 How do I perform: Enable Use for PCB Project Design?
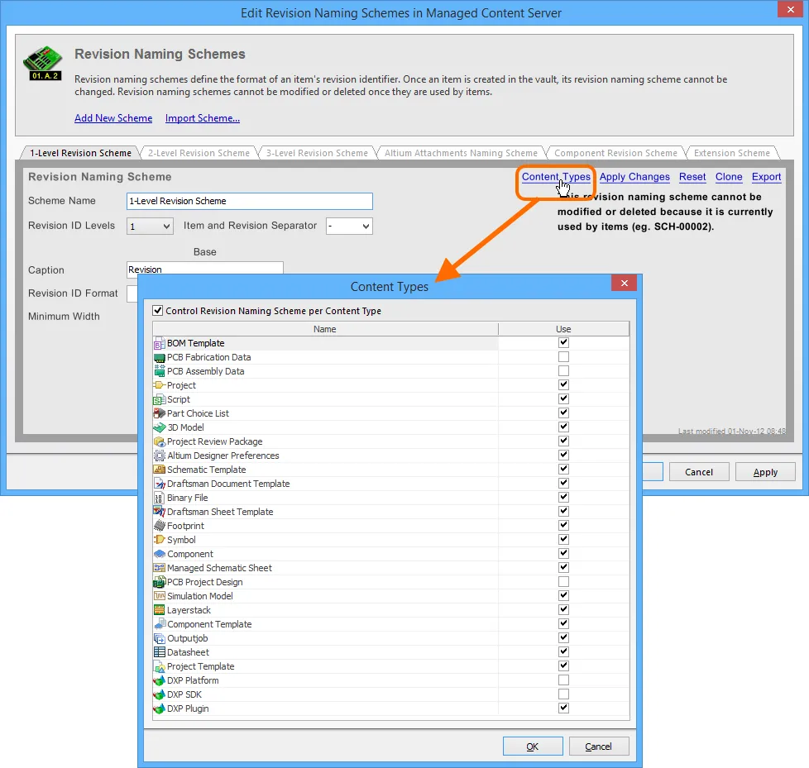pos(563,582)
